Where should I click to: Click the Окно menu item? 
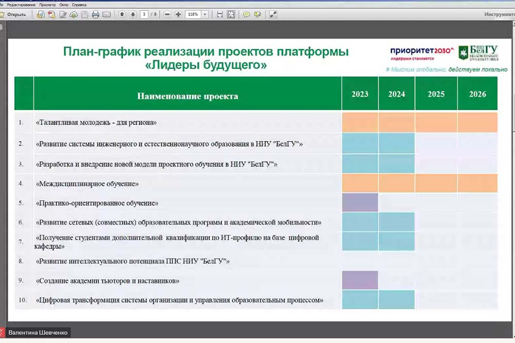[x=64, y=4]
